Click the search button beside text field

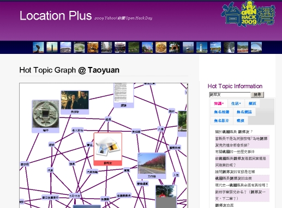pos(257,95)
